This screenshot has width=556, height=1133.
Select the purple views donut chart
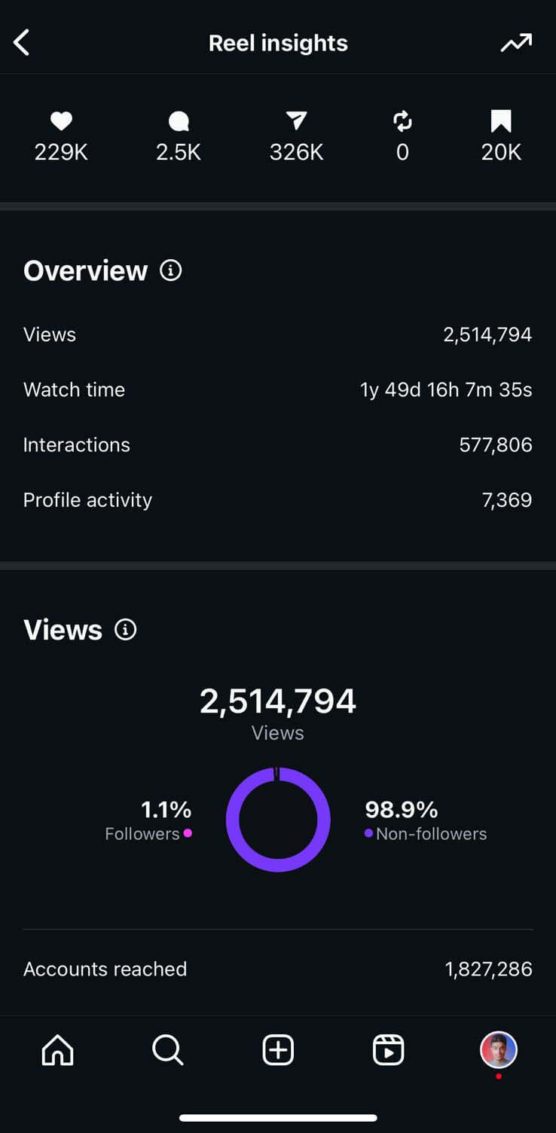click(278, 820)
